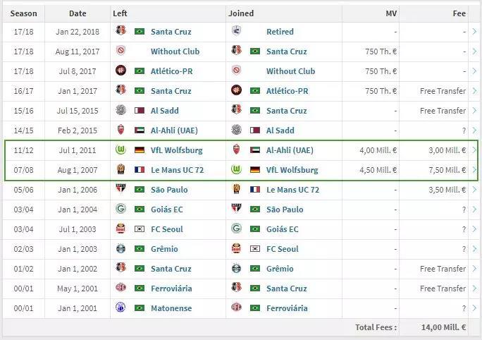Image resolution: width=482 pixels, height=340 pixels.
Task: Click the VfL Wolfsburg crest in the 11/12 row
Action: click(121, 150)
